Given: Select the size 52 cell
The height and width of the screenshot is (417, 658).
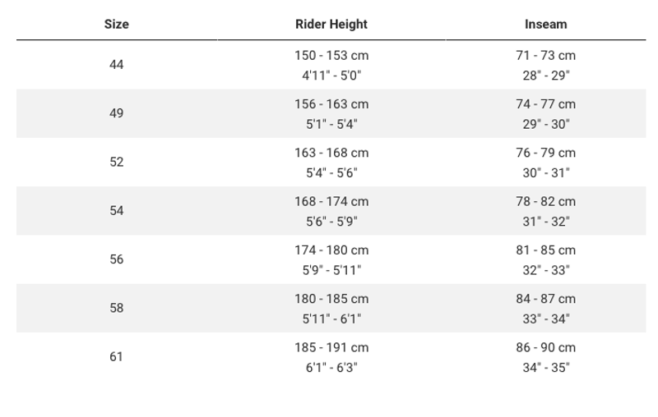Looking at the screenshot, I should click(117, 162).
